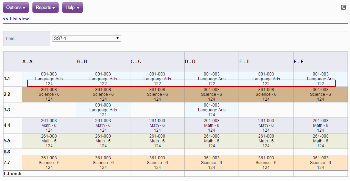Screen dimensions: 350x181
Task: Go back to List view
Action: pos(16,19)
